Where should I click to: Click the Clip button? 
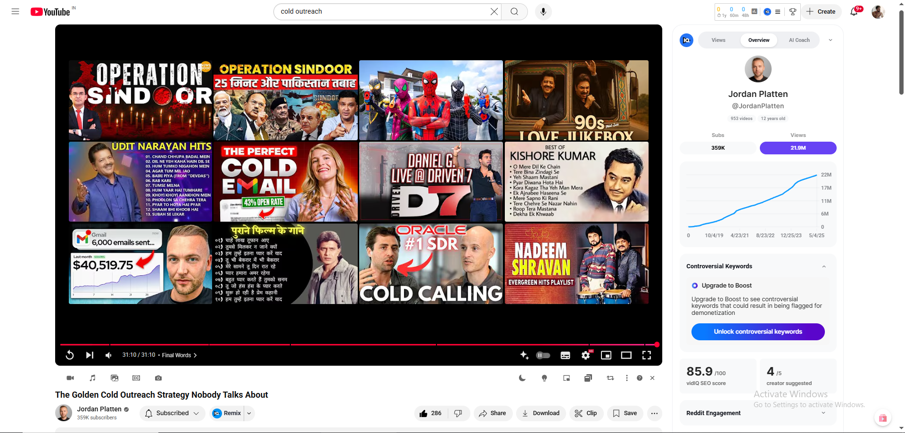coord(586,413)
